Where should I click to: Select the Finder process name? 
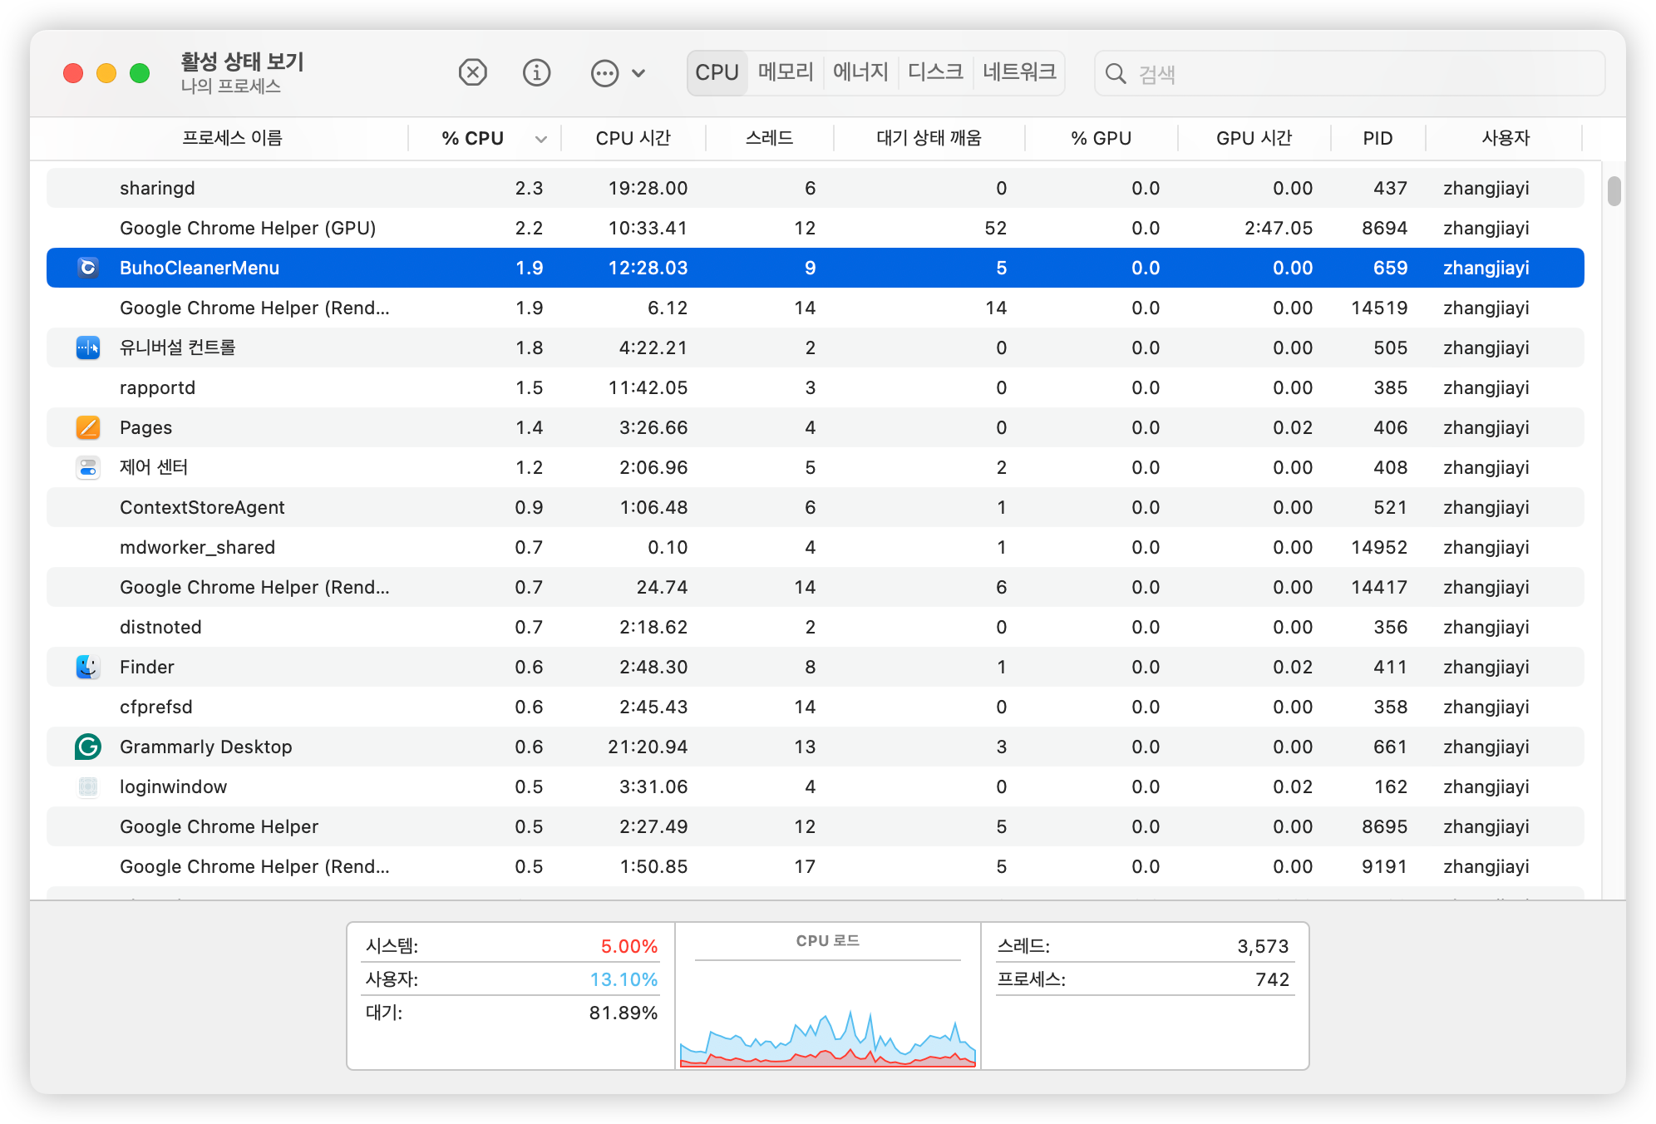[147, 667]
